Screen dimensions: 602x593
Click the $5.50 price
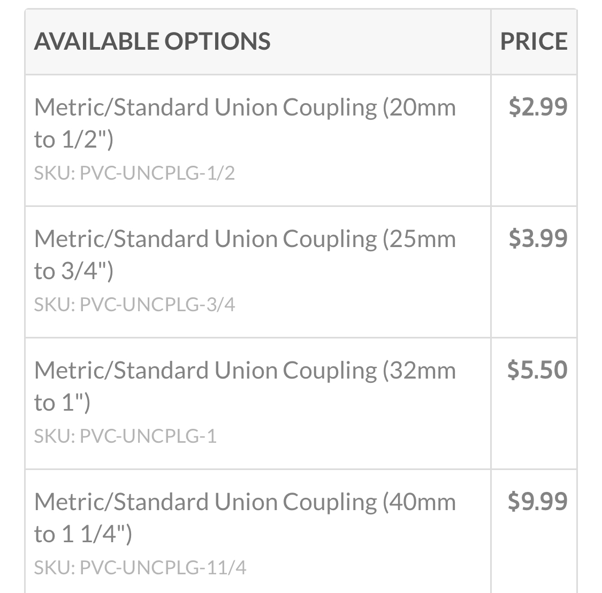537,370
